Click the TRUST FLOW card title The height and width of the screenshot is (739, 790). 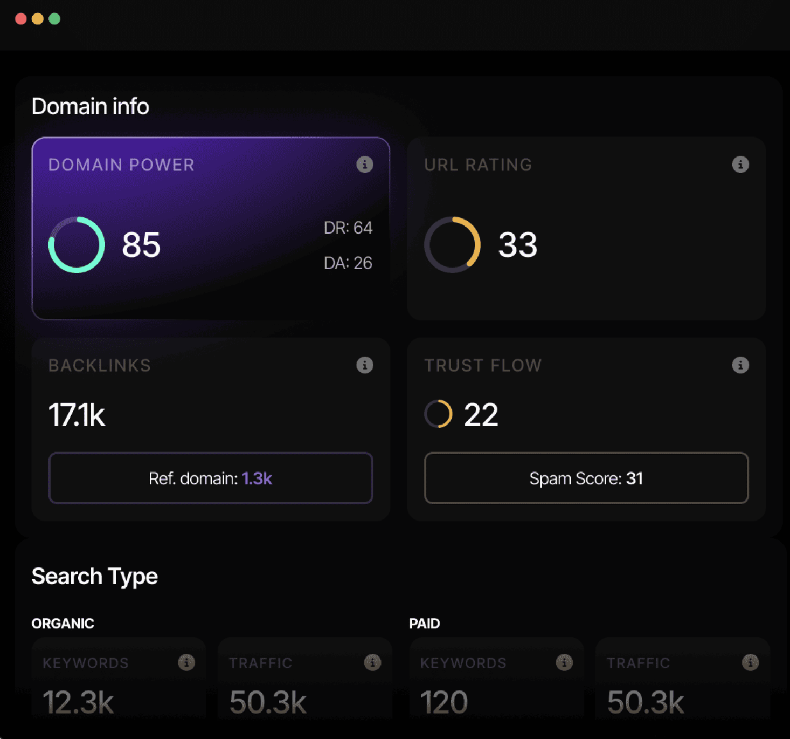(483, 365)
